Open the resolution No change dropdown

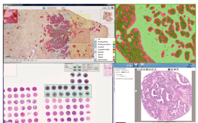123,76
